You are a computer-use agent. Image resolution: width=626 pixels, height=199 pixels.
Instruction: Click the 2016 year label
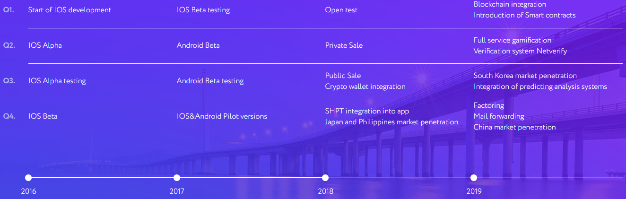click(x=28, y=191)
